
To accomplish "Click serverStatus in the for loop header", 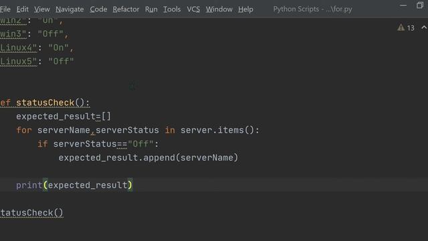I will click(127, 130).
